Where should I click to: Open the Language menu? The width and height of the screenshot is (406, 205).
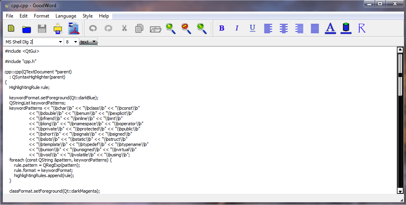[66, 16]
